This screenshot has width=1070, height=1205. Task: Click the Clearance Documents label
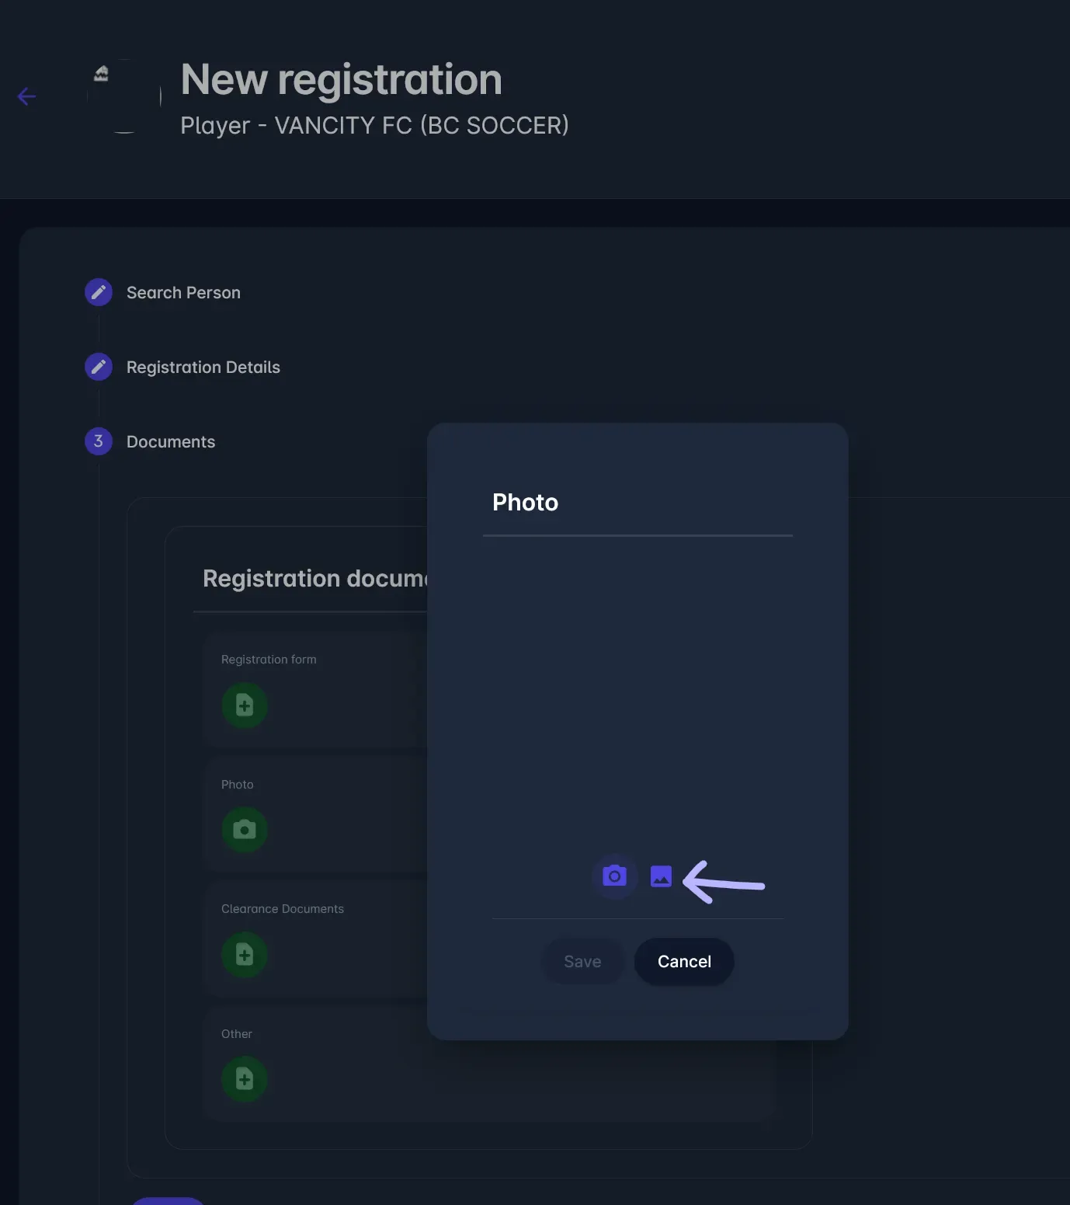282,909
